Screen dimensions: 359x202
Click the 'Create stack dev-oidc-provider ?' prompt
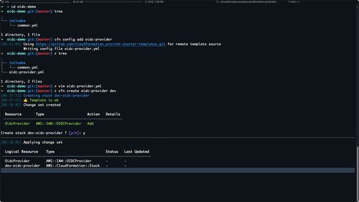coord(34,133)
